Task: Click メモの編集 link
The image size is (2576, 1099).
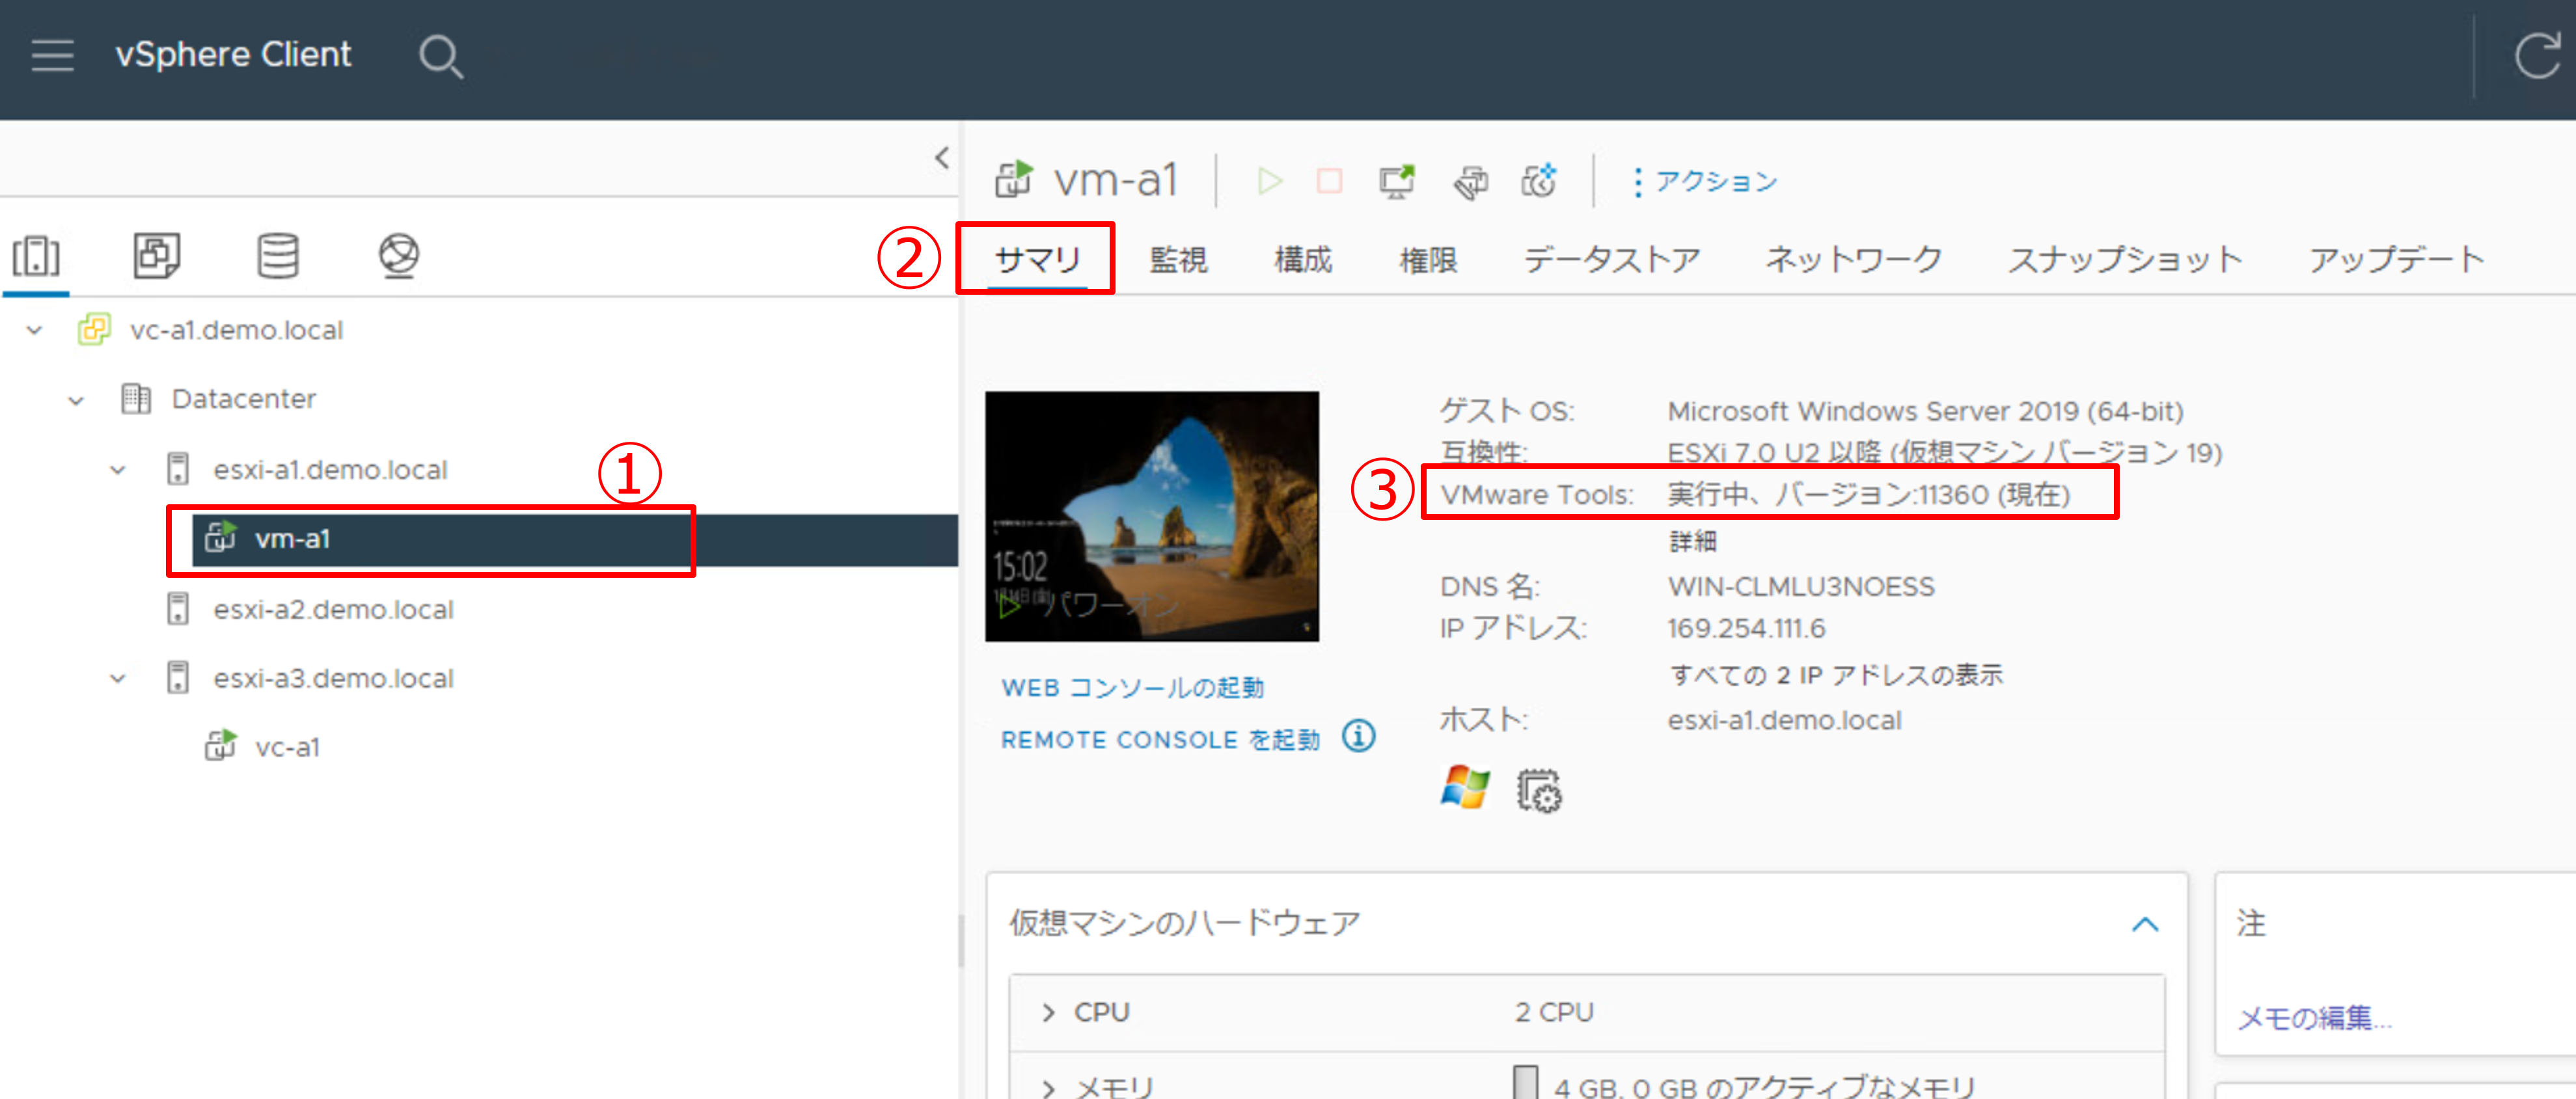Action: click(2314, 1018)
